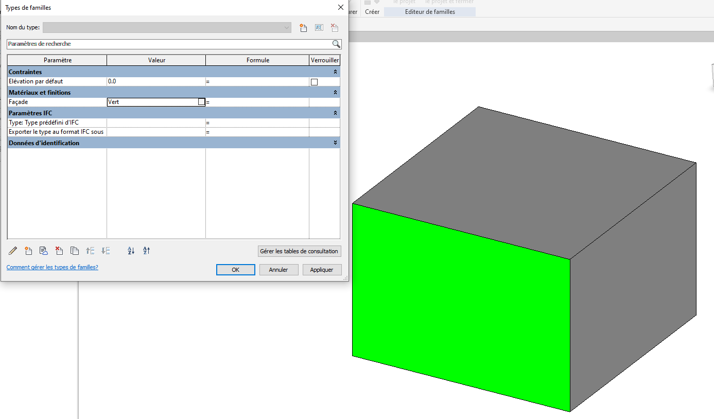Collapse the Contraintes group
The height and width of the screenshot is (419, 714).
[335, 72]
